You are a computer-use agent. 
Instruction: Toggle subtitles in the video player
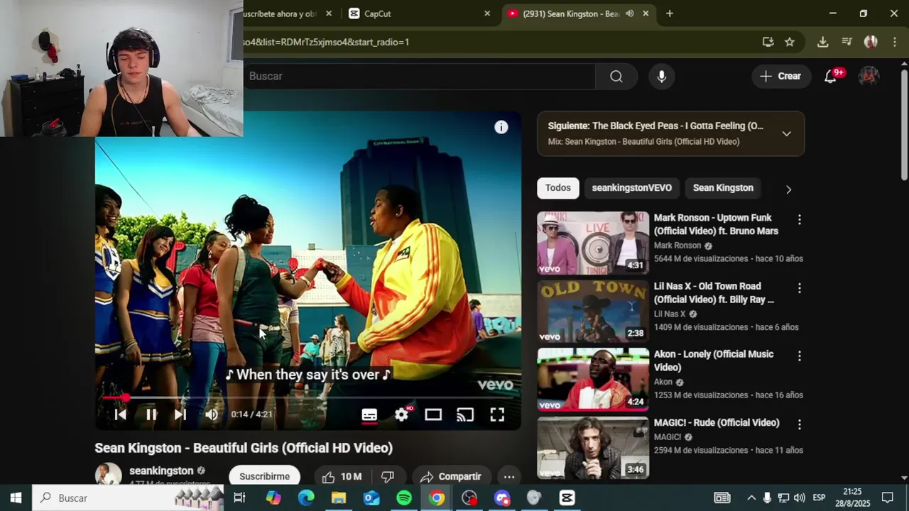tap(369, 415)
